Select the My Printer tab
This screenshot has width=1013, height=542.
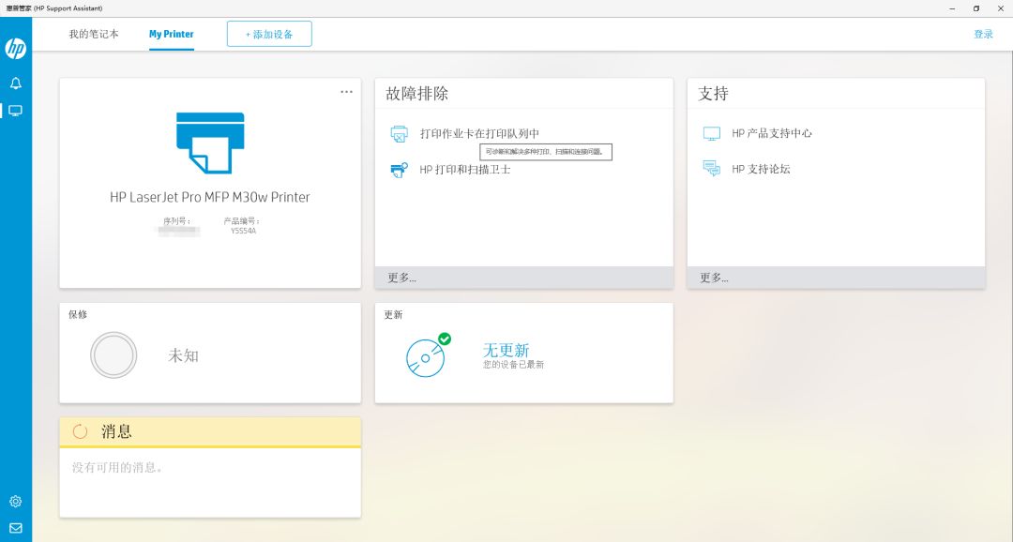pyautogui.click(x=172, y=35)
